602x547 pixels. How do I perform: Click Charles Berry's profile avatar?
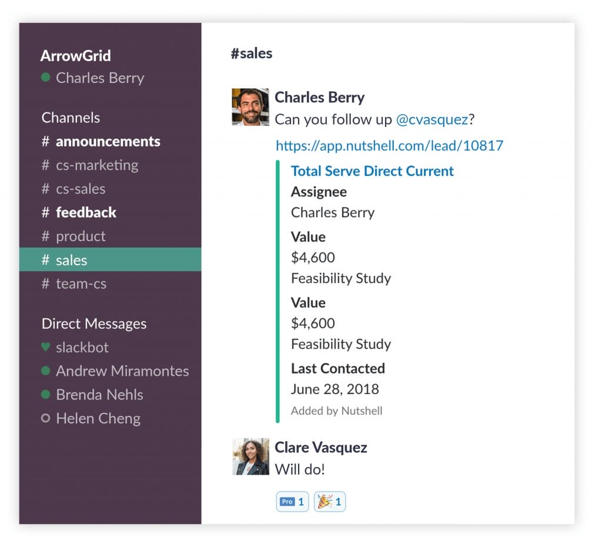tap(251, 107)
